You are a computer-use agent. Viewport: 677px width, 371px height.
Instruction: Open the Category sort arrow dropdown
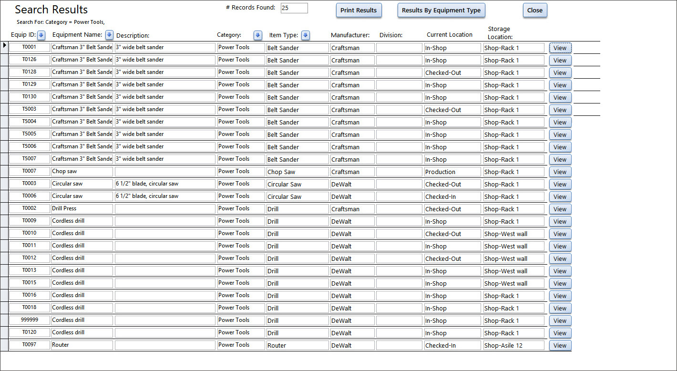point(258,35)
